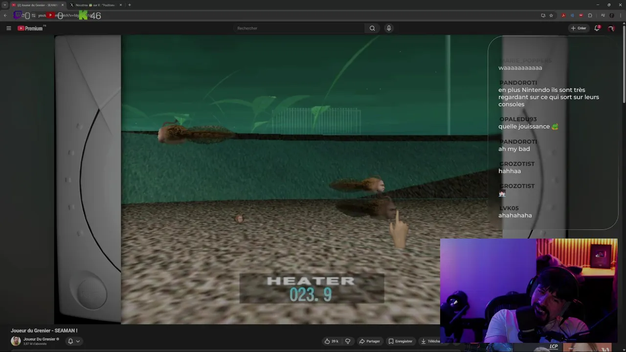626x352 pixels.
Task: Open the red PDF extension icon
Action: (563, 16)
